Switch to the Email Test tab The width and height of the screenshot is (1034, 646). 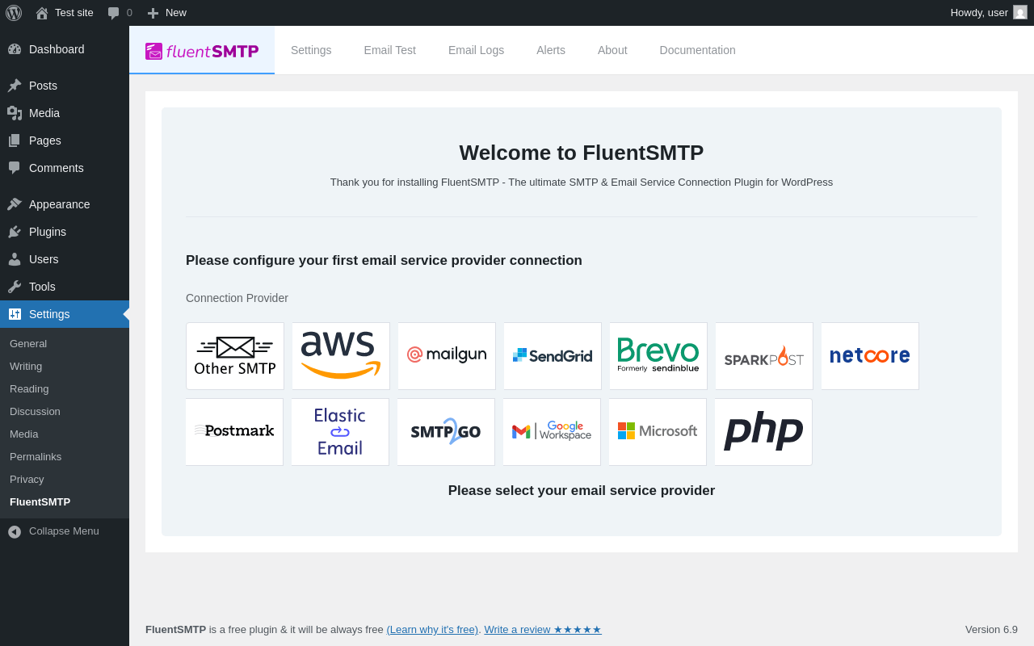pyautogui.click(x=390, y=50)
